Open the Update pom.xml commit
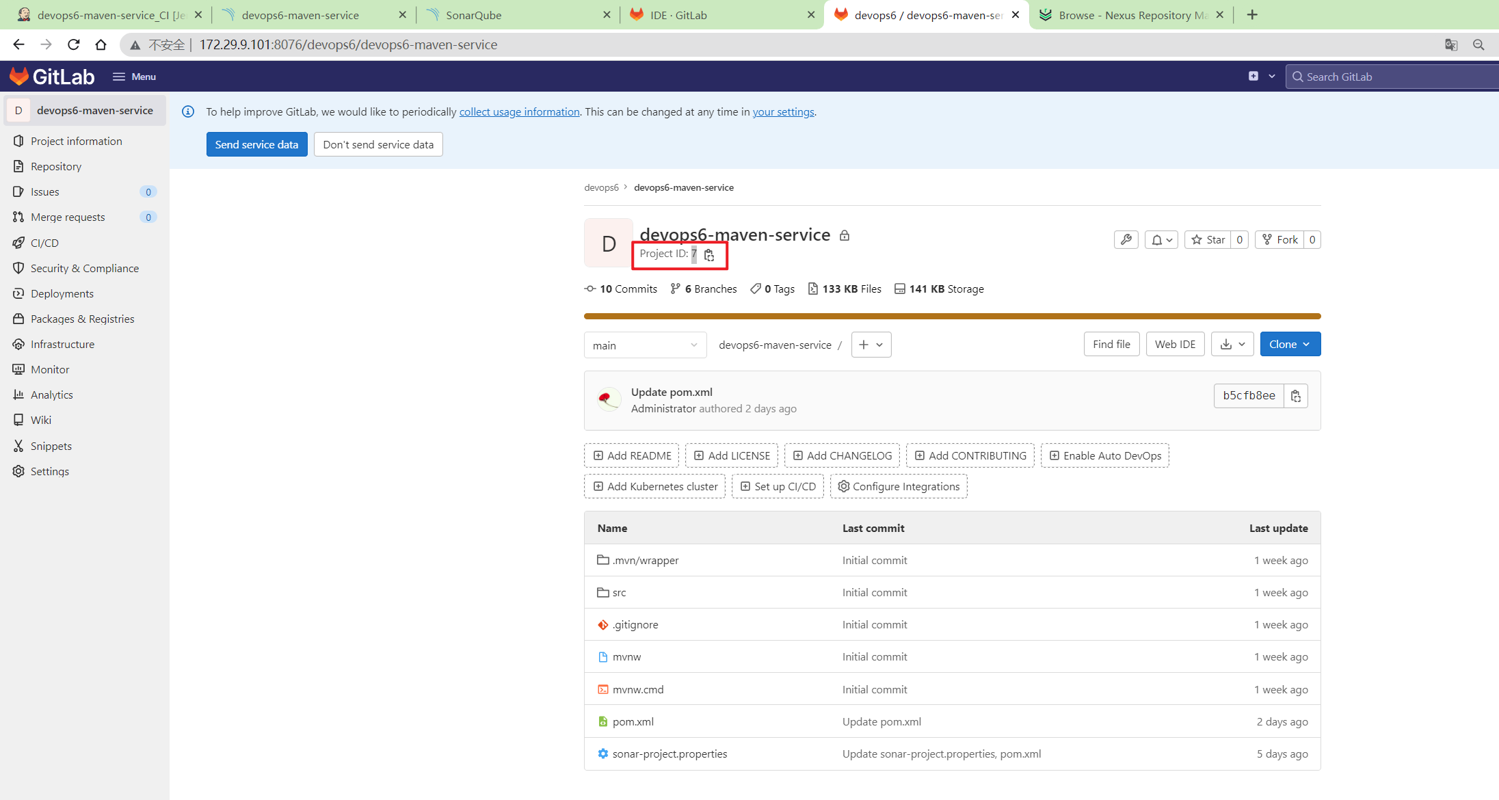This screenshot has width=1499, height=800. (672, 392)
